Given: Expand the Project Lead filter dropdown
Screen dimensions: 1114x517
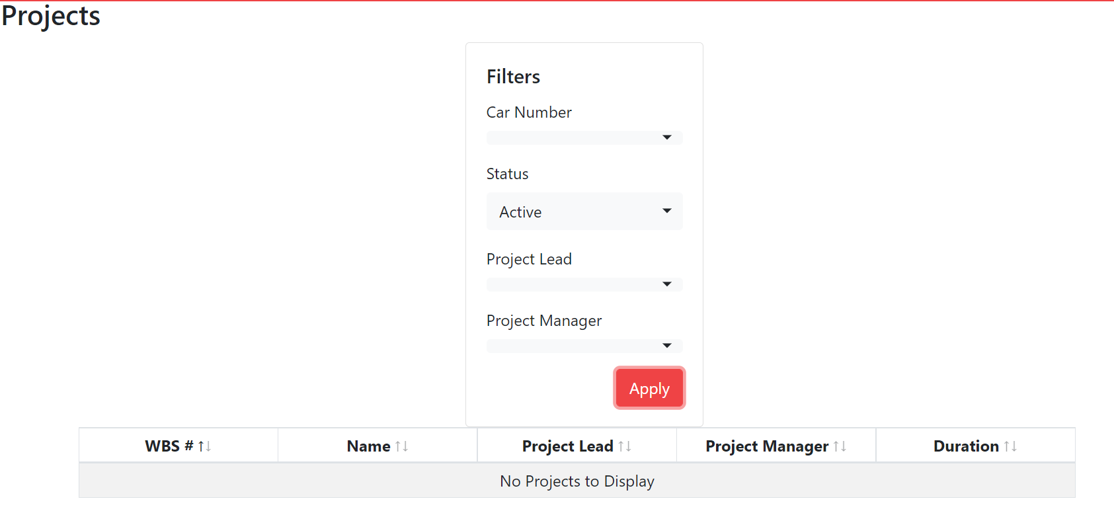Looking at the screenshot, I should coord(584,284).
